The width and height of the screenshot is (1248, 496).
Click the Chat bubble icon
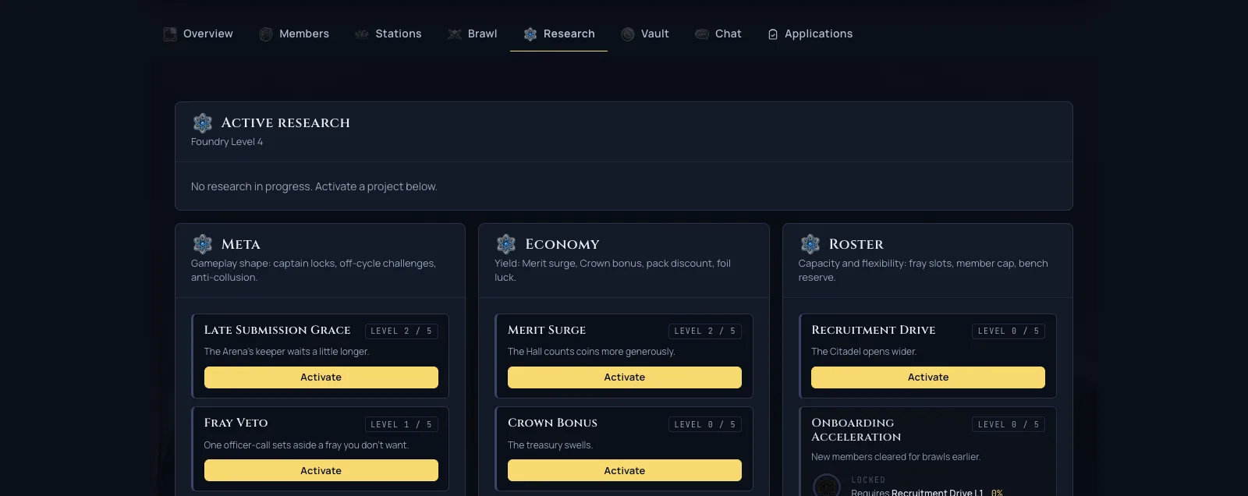[702, 34]
